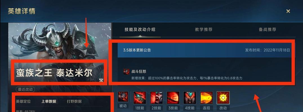303x112 pixels.
Task: Select the 1技能 skill icon
Action: point(140,98)
